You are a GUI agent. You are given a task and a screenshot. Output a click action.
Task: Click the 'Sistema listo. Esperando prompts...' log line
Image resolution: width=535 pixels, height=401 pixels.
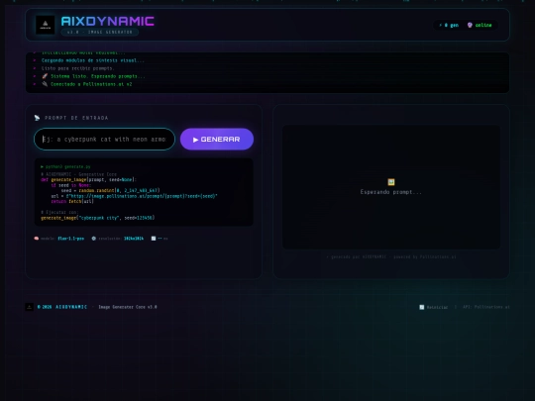98,76
